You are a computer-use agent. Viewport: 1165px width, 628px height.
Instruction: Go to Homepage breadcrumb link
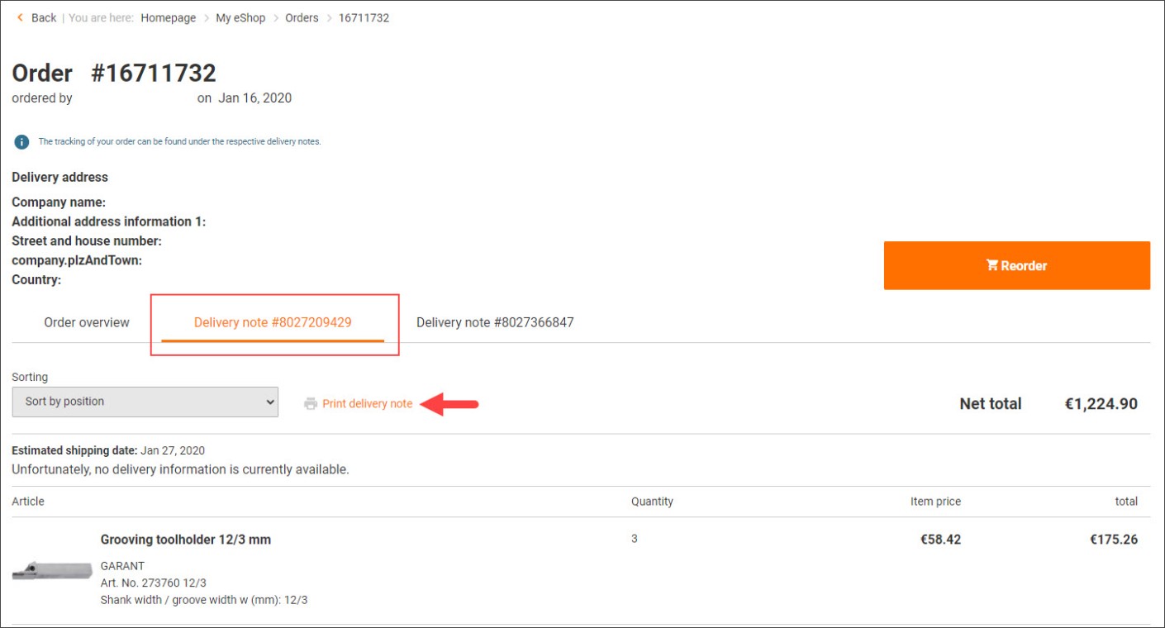(169, 17)
